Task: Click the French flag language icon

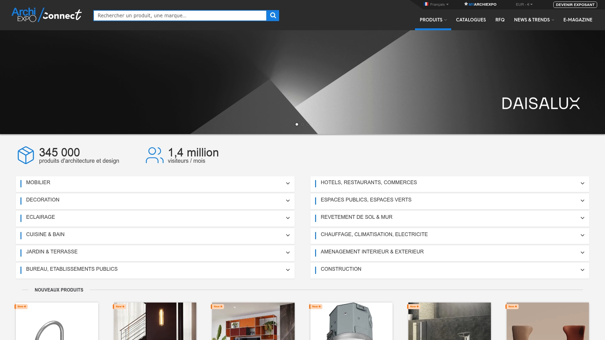Action: (426, 4)
